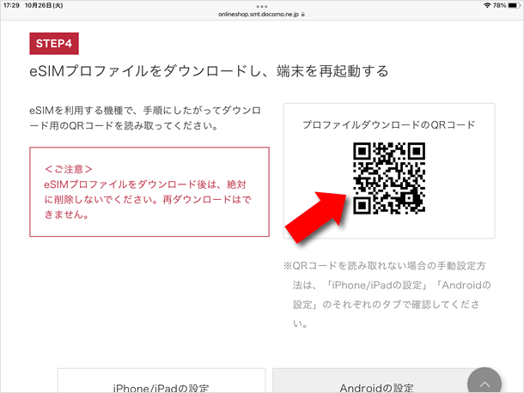Image resolution: width=524 pixels, height=393 pixels.
Task: Switch to the Androidの設定 tab
Action: pyautogui.click(x=376, y=381)
